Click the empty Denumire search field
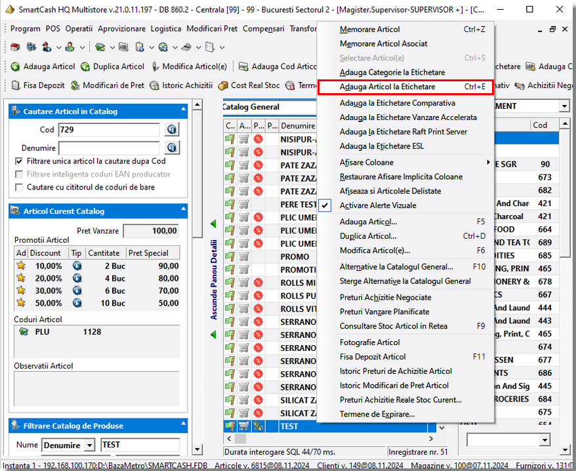This screenshot has width=576, height=471. click(x=109, y=148)
